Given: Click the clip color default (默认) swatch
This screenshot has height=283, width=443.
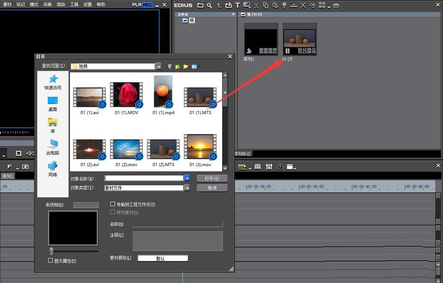Looking at the screenshot, I should click(x=163, y=258).
